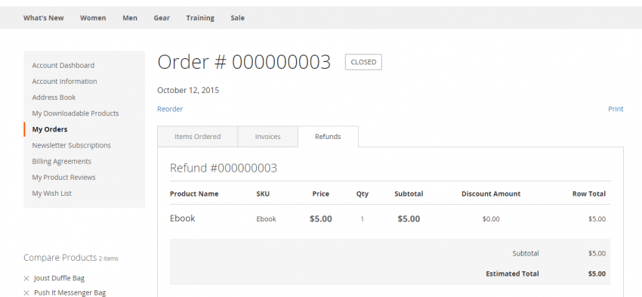Click the Qty column header
The height and width of the screenshot is (297, 642).
point(363,194)
